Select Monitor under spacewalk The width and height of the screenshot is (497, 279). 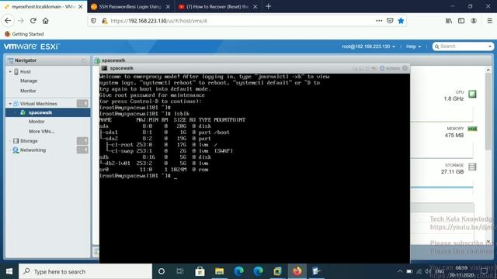tap(36, 122)
